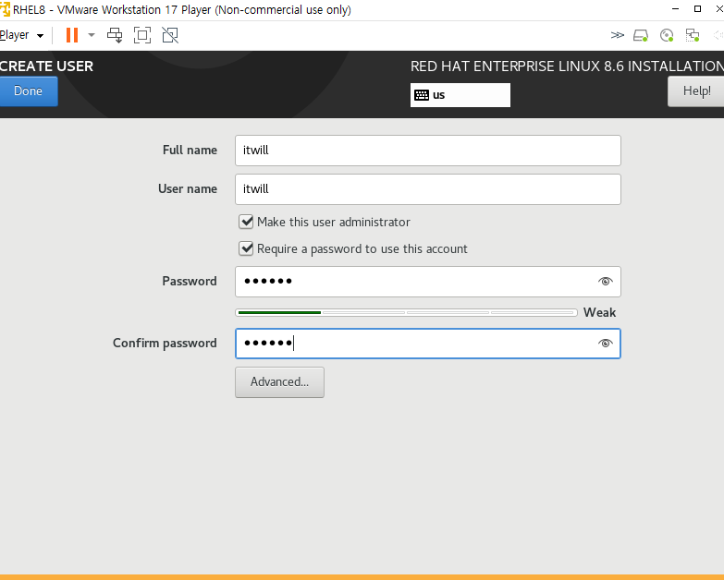
Task: Expand the power options dropdown arrow
Action: pyautogui.click(x=92, y=35)
